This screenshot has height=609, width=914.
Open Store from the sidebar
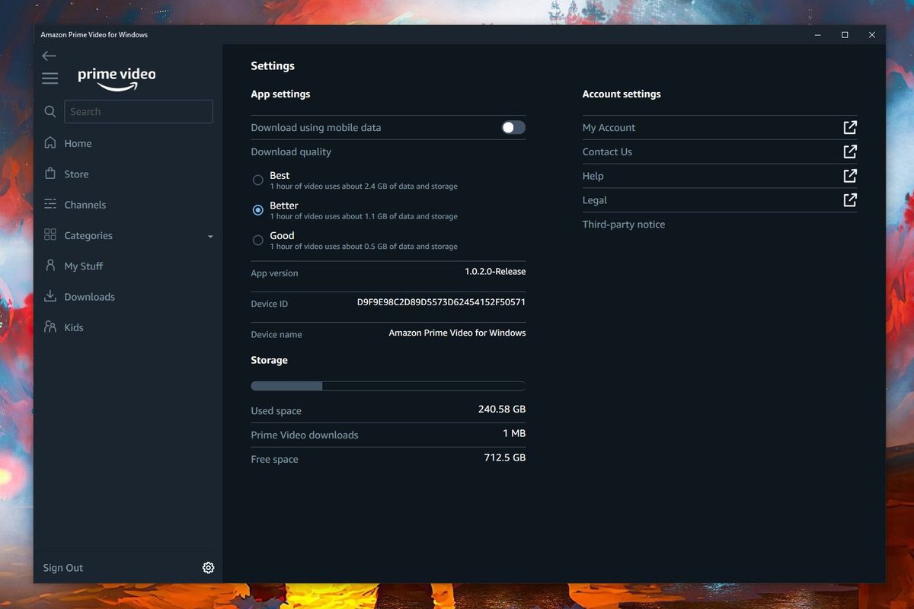tap(76, 174)
